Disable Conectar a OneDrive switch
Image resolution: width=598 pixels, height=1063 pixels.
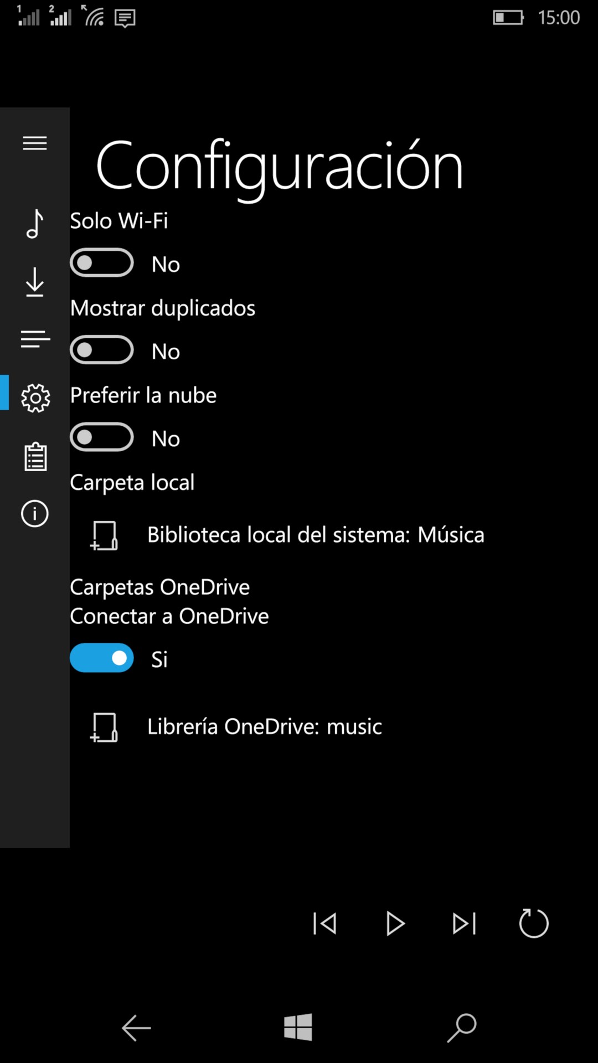pyautogui.click(x=102, y=658)
